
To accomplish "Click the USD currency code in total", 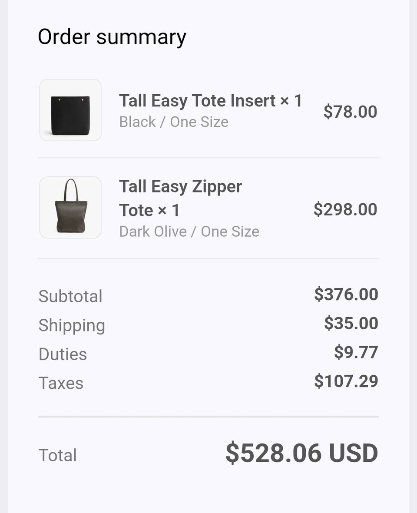I will [353, 453].
